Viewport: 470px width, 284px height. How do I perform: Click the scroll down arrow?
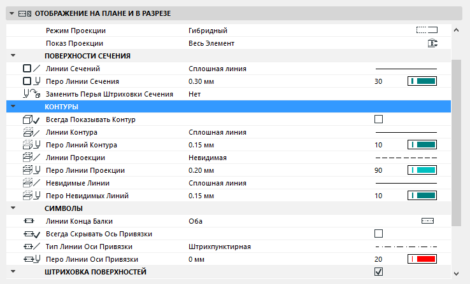click(455, 273)
